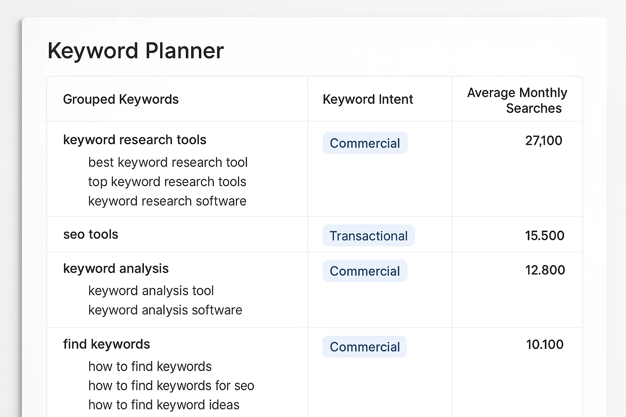
Task: Select the Keyword Intent column header
Action: tap(368, 99)
